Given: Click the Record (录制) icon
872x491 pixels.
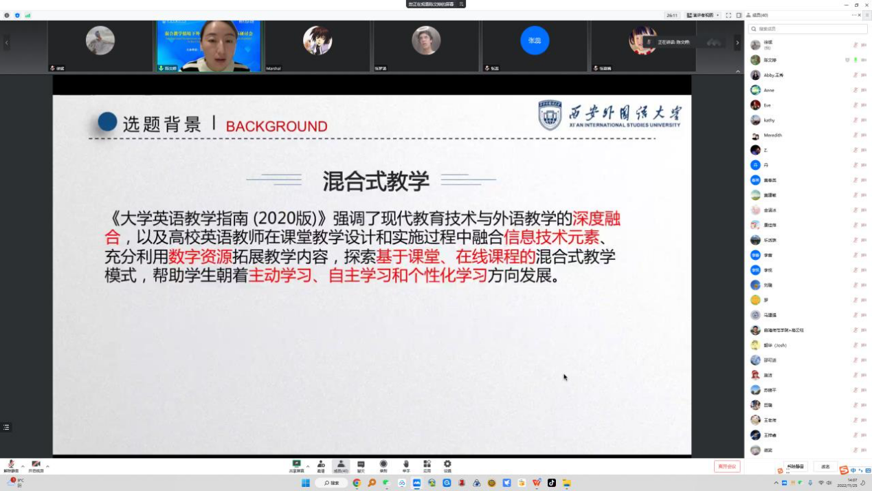Looking at the screenshot, I should (383, 465).
